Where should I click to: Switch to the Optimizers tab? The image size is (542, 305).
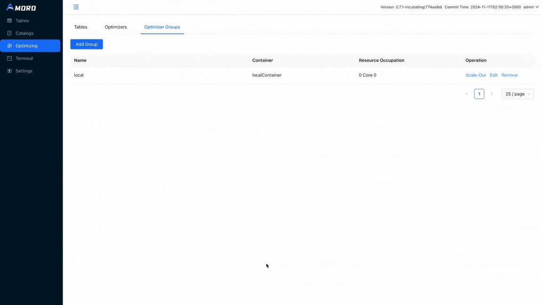116,27
